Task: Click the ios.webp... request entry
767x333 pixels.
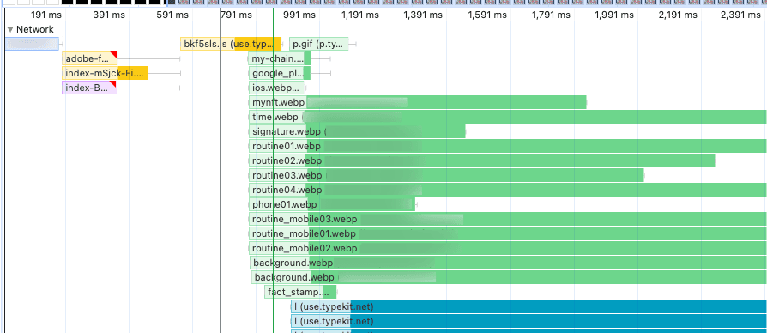Action: tap(276, 88)
